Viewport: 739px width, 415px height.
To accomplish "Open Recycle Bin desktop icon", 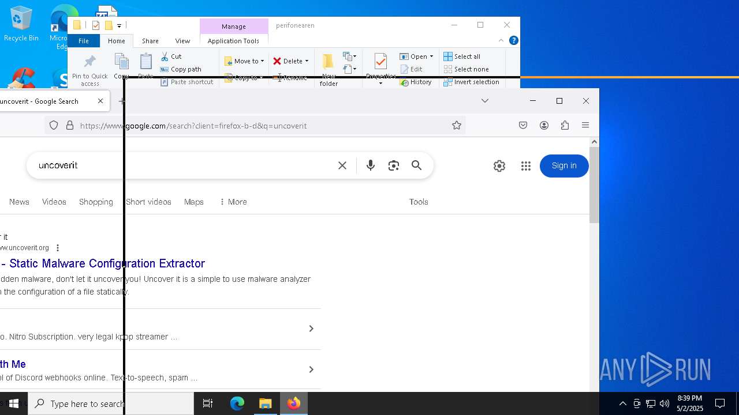I will [x=21, y=24].
